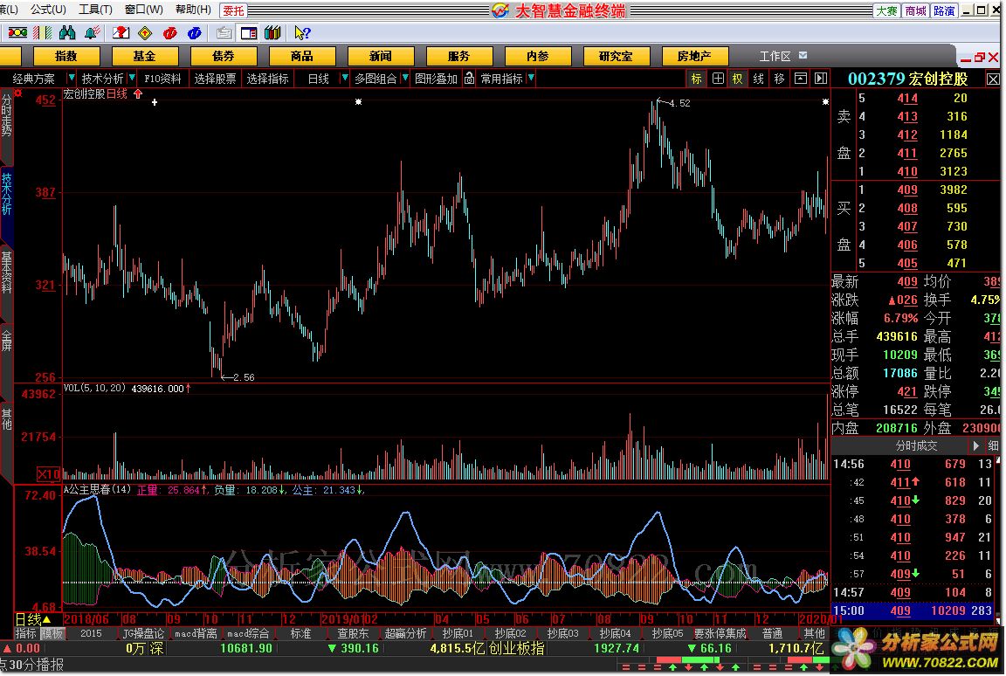
Task: Open the alarm bell alert tool
Action: pyautogui.click(x=92, y=32)
